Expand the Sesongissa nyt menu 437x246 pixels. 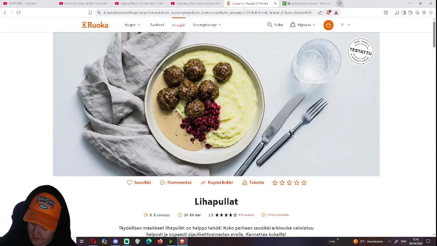pos(207,25)
